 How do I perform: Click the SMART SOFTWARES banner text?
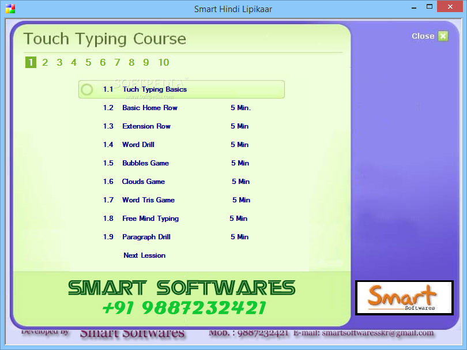click(x=182, y=288)
